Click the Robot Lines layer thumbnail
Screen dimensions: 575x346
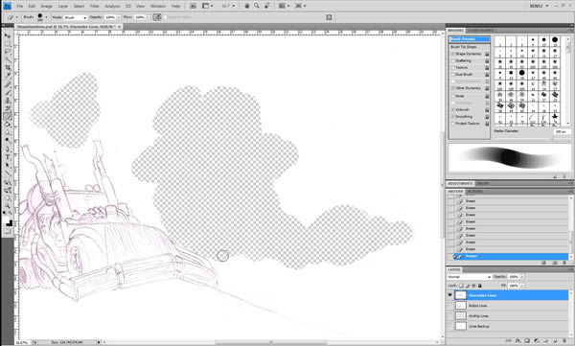coord(461,306)
